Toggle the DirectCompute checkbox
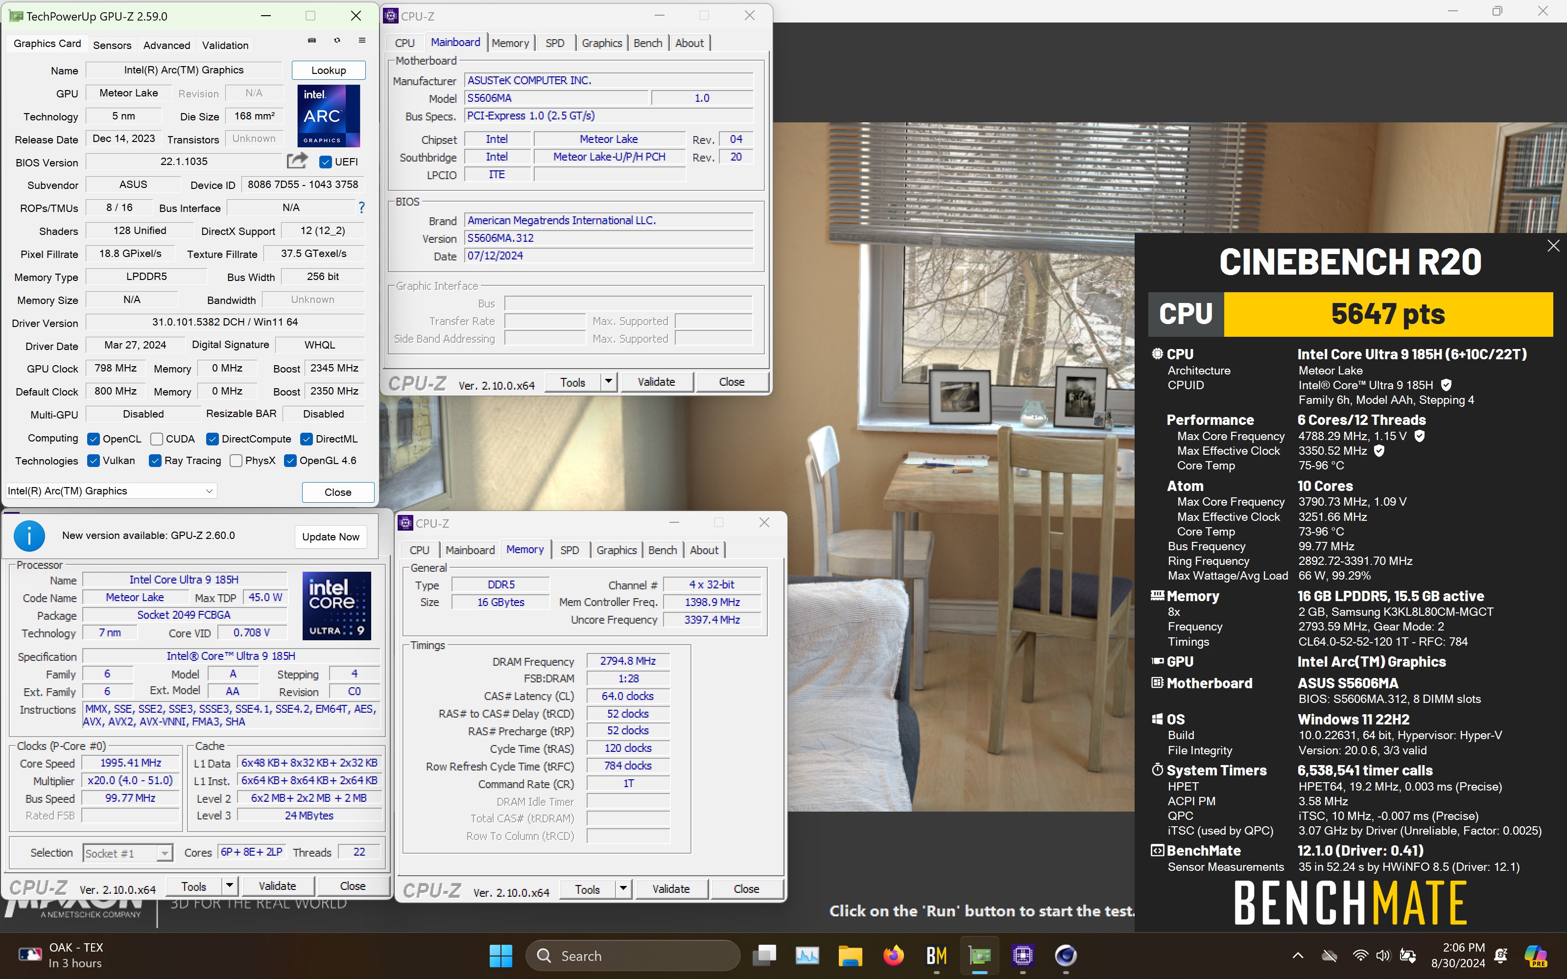 click(212, 439)
